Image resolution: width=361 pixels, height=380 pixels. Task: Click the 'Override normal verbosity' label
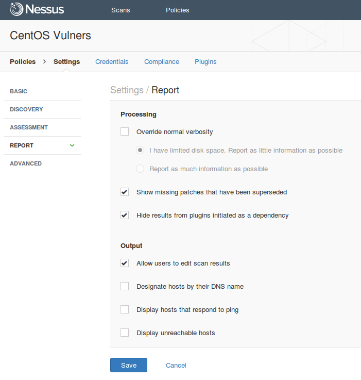175,132
